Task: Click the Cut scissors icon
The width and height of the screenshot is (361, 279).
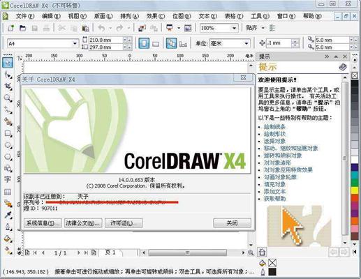Action: (x=61, y=28)
